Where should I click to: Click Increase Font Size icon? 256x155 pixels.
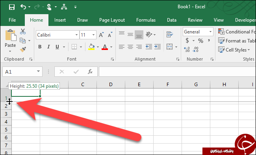pos(101,35)
